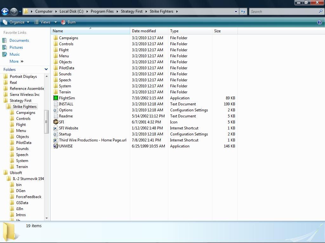Click the search magnifier icon
The image size is (325, 243).
pos(321,11)
